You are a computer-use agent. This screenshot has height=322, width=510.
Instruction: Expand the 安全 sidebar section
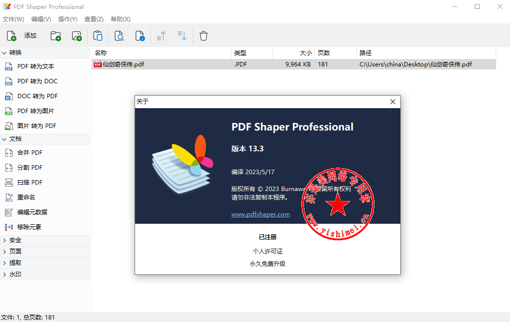(x=45, y=241)
